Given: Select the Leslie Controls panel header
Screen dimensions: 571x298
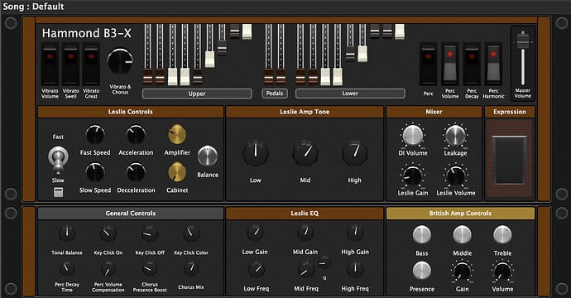Looking at the screenshot, I should coord(131,112).
